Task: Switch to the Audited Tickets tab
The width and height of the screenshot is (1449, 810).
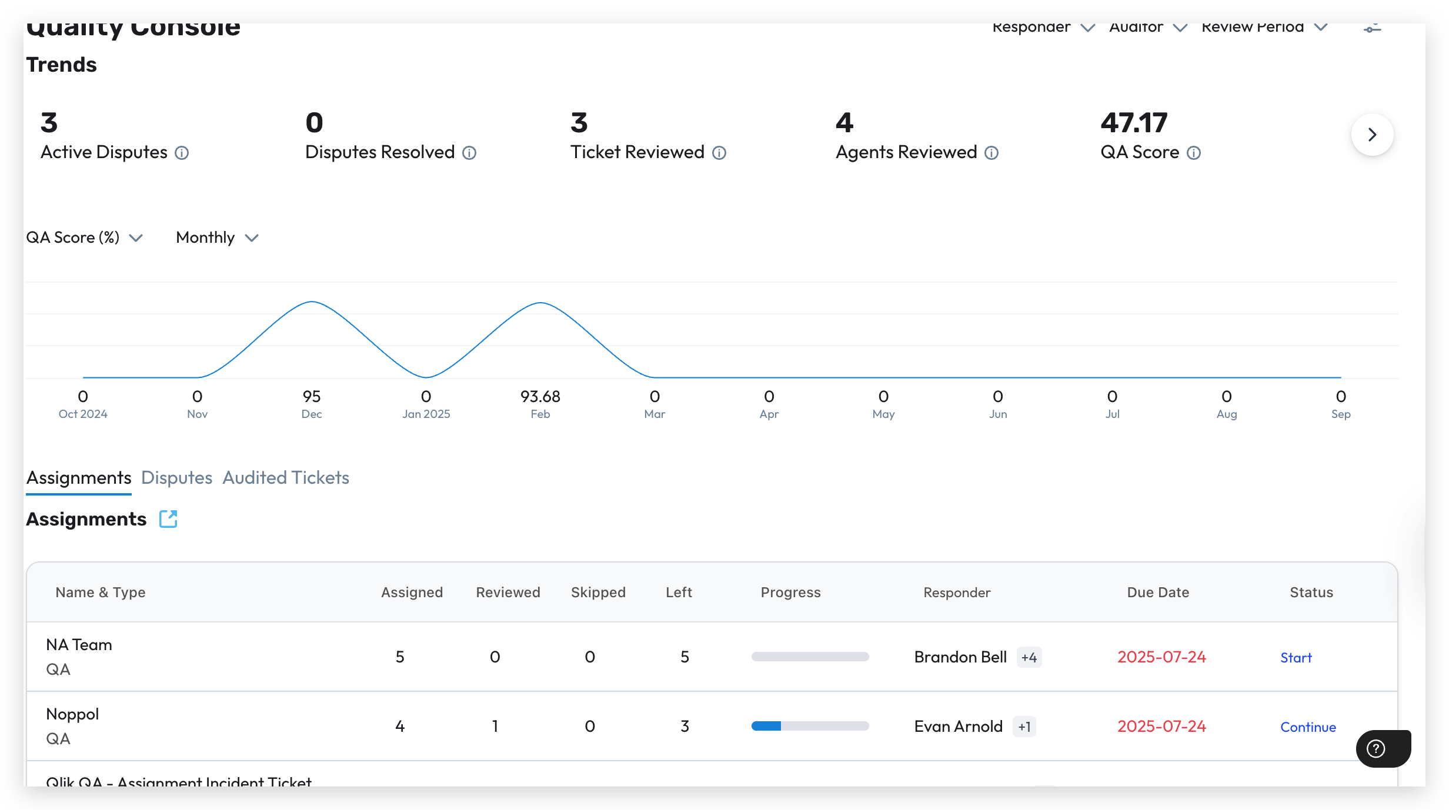Action: click(x=286, y=477)
